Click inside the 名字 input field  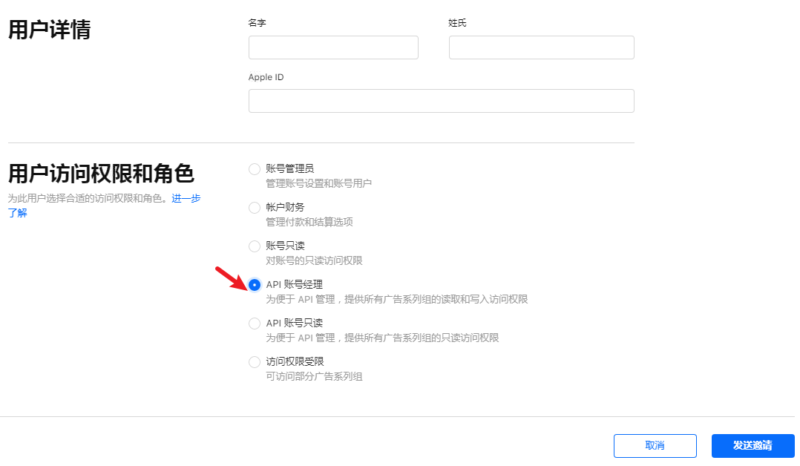click(x=332, y=47)
